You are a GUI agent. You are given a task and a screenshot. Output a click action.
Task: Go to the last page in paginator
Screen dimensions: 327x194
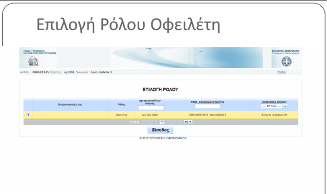coord(178,122)
